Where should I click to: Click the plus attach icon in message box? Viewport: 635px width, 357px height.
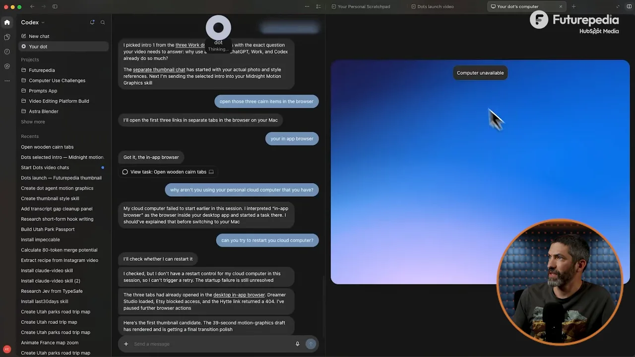[x=126, y=344]
